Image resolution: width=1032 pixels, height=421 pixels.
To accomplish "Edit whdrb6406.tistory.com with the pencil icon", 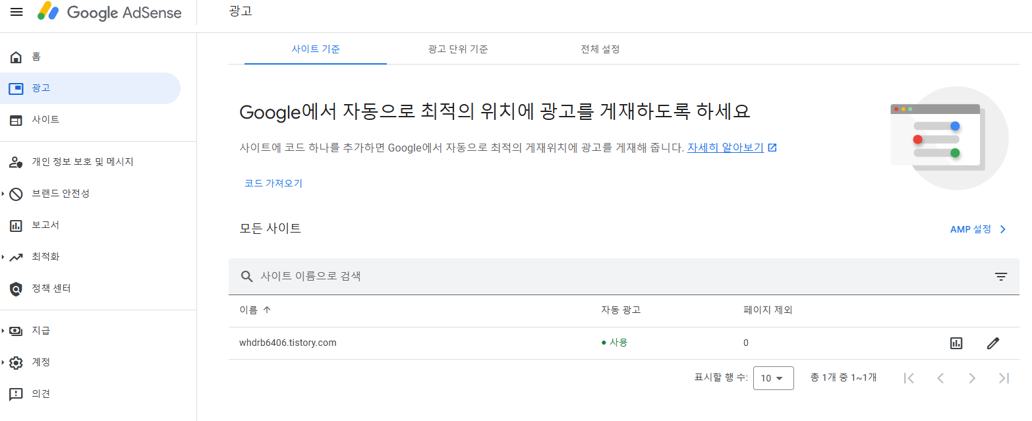I will [x=993, y=343].
